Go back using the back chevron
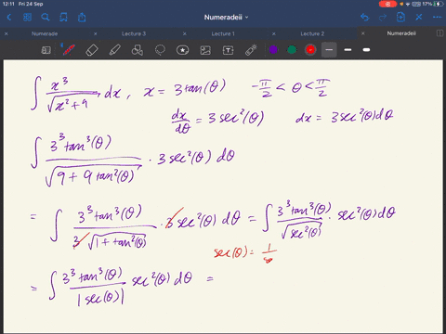The image size is (446, 334). coord(9,18)
